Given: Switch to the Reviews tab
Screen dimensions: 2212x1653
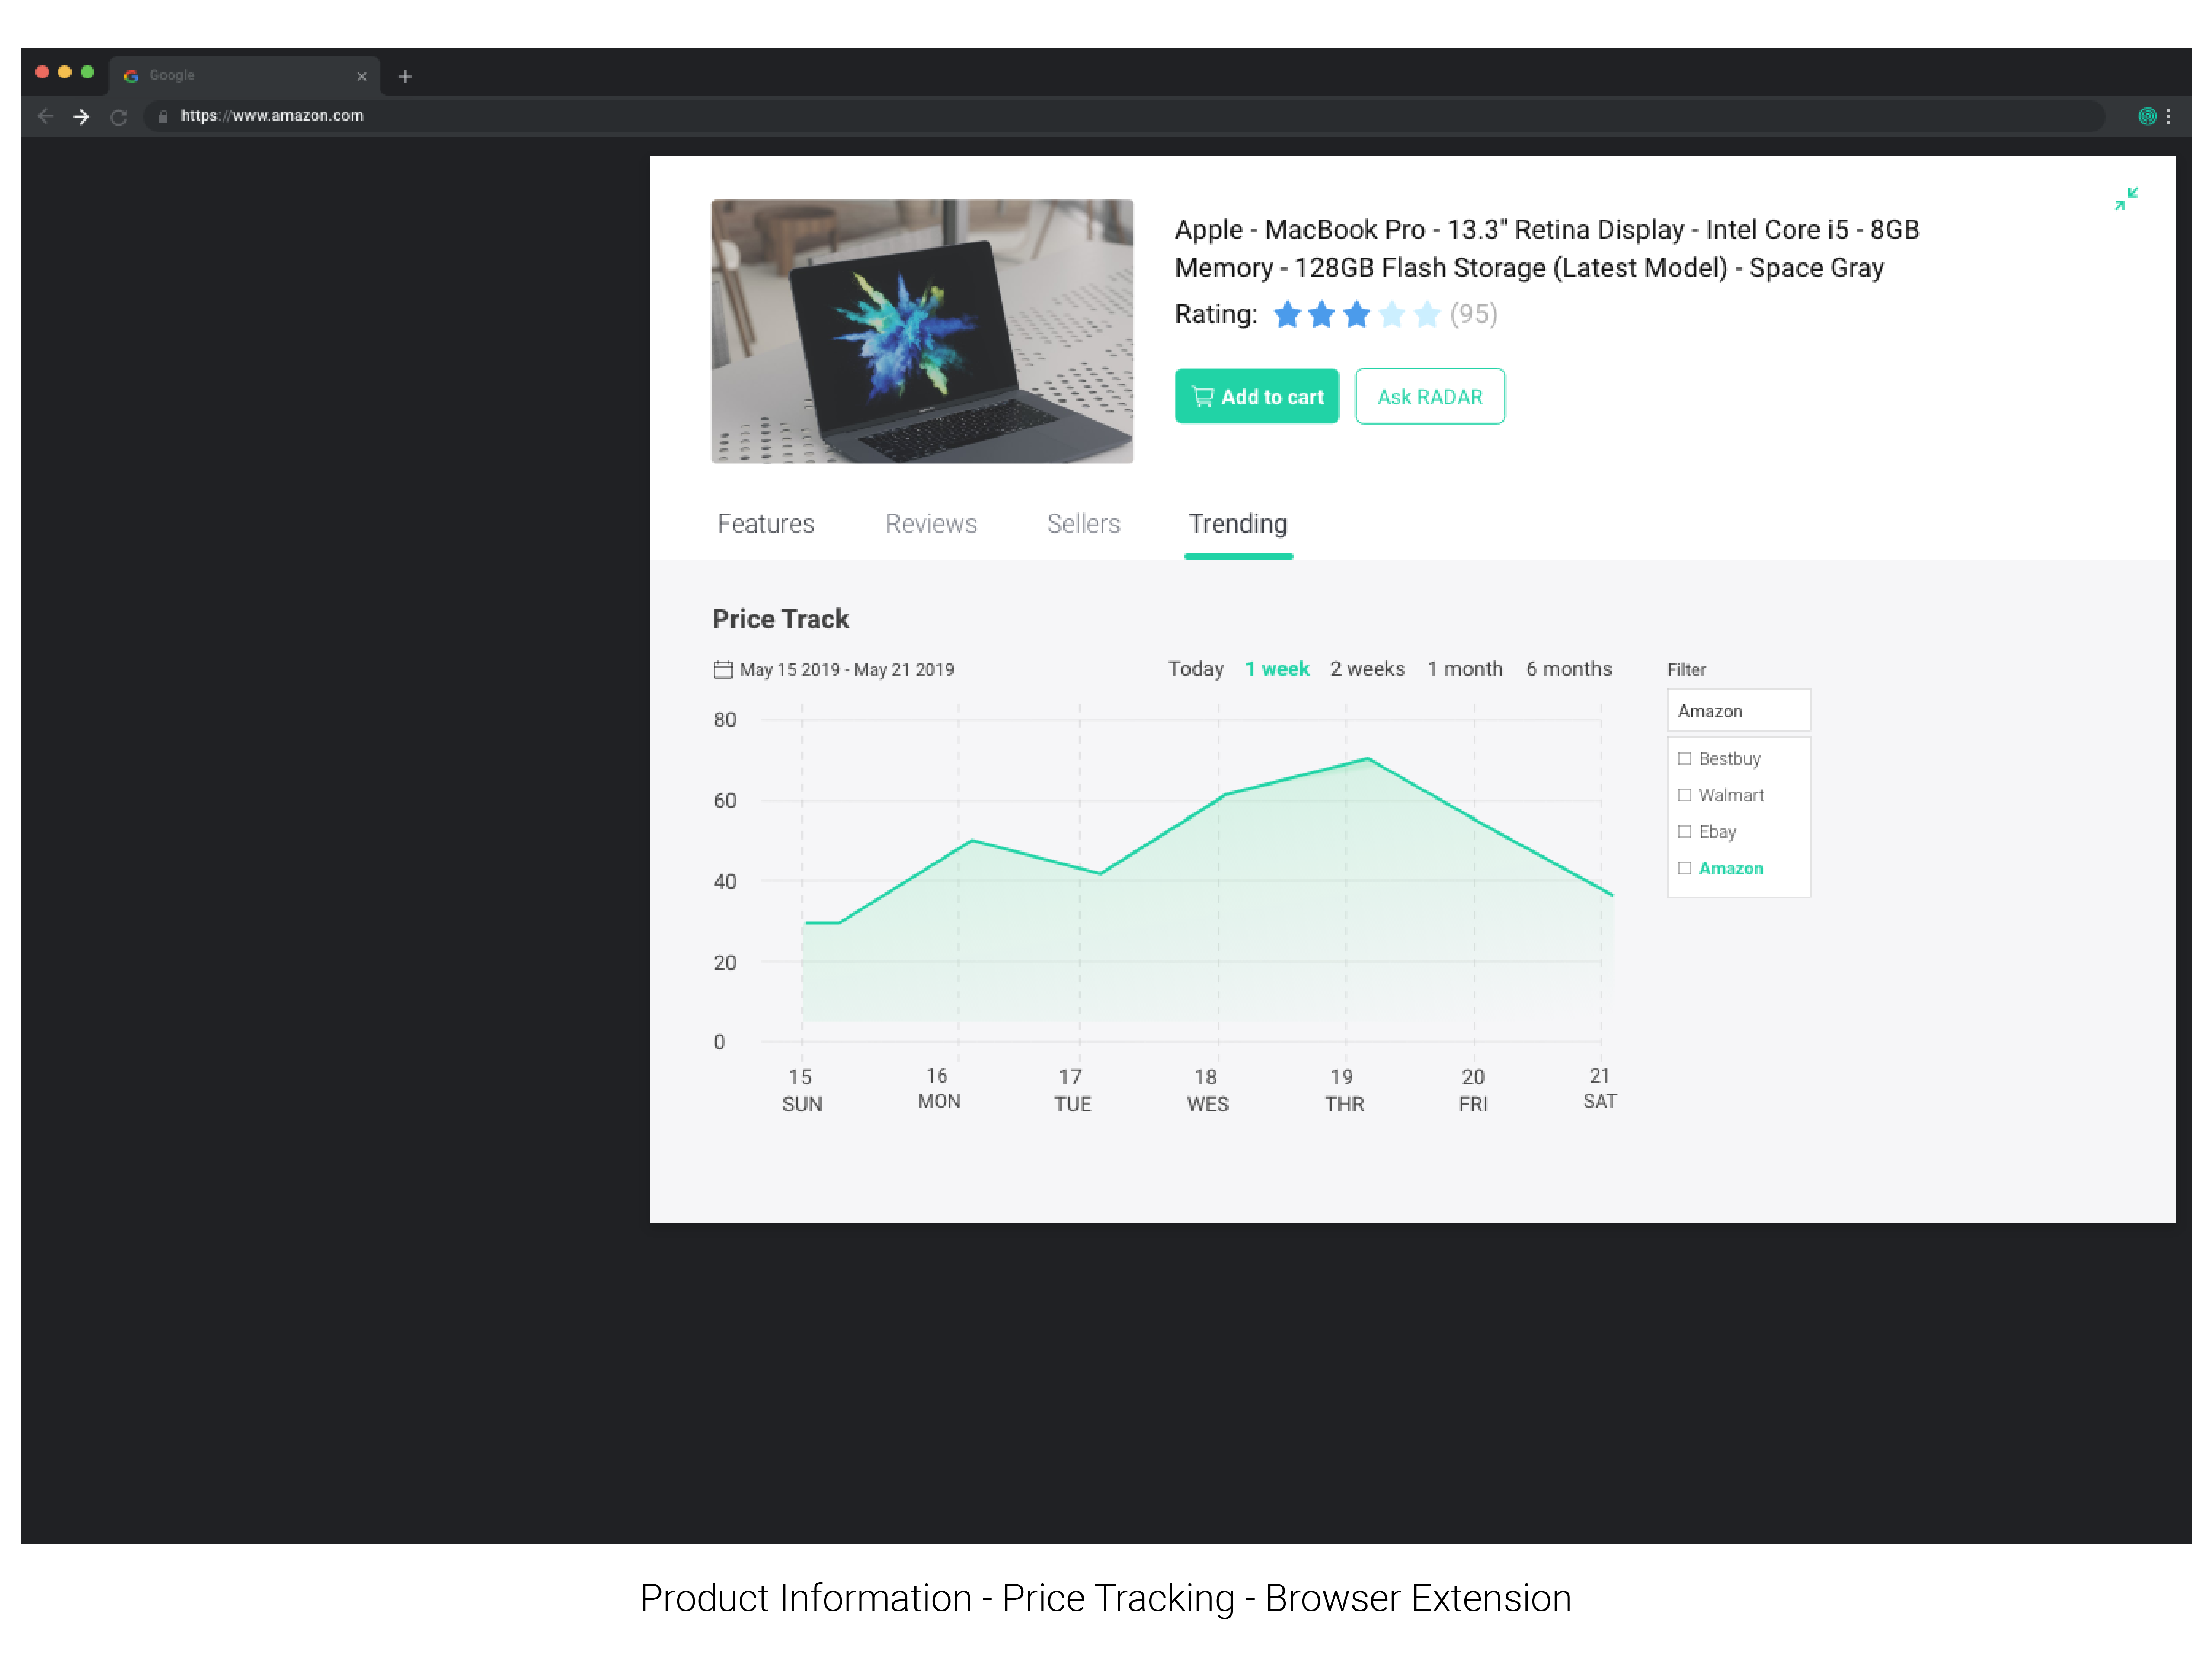Looking at the screenshot, I should click(x=930, y=524).
